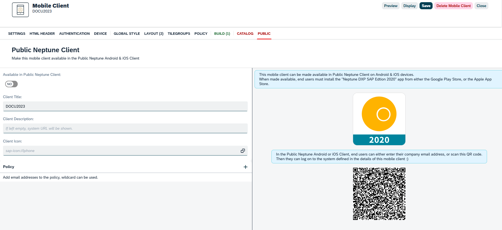The image size is (502, 230).
Task: Click the 'Client Icon:' label
Action: (13, 141)
